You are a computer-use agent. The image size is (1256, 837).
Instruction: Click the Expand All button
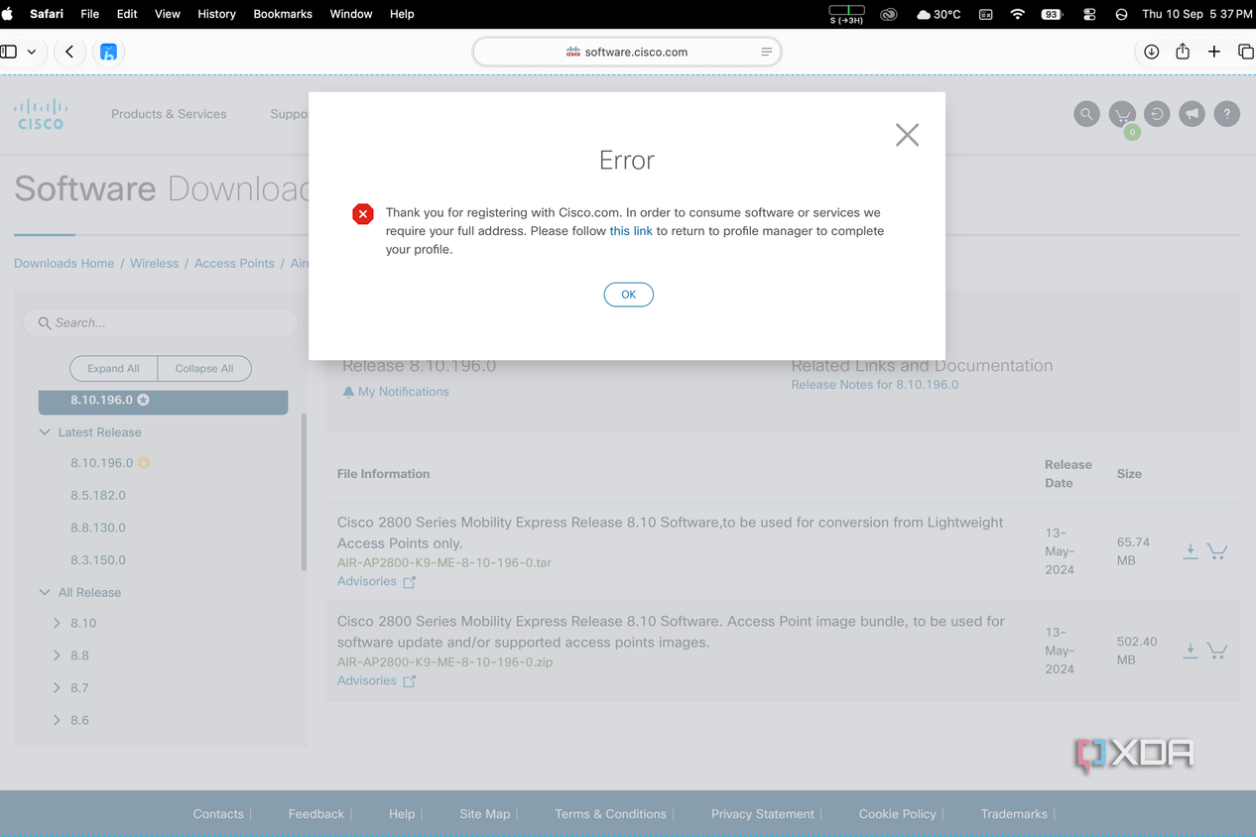coord(113,368)
